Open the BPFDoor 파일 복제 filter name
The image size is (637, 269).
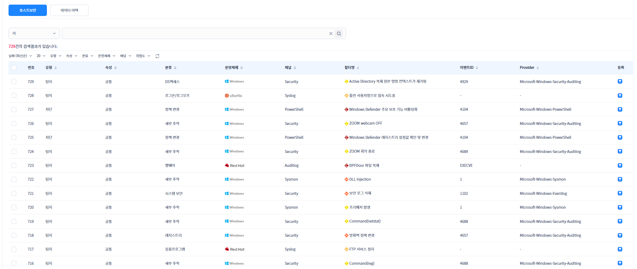click(364, 165)
